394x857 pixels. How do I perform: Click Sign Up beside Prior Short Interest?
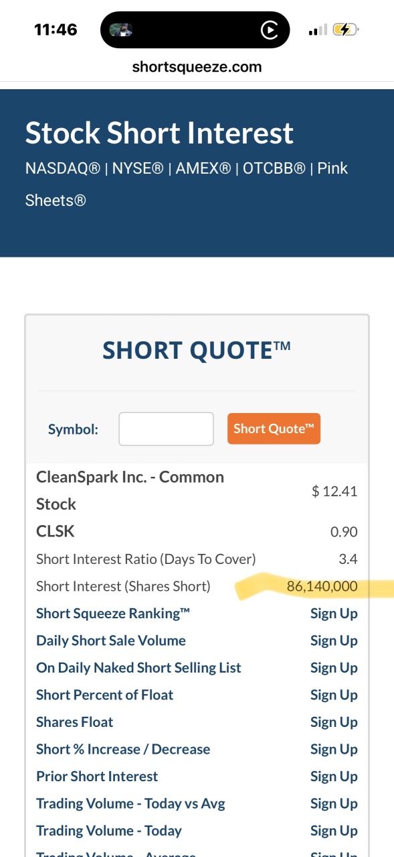334,777
